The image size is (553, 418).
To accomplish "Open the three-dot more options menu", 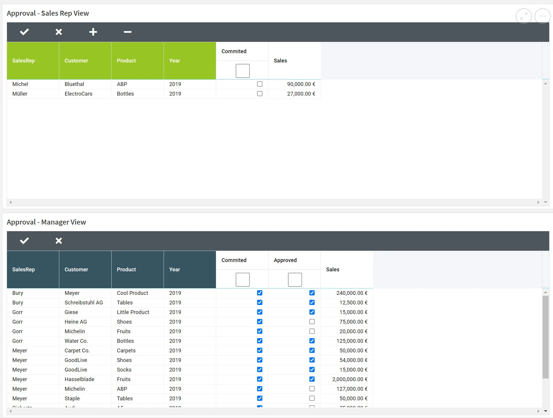I will (x=542, y=16).
